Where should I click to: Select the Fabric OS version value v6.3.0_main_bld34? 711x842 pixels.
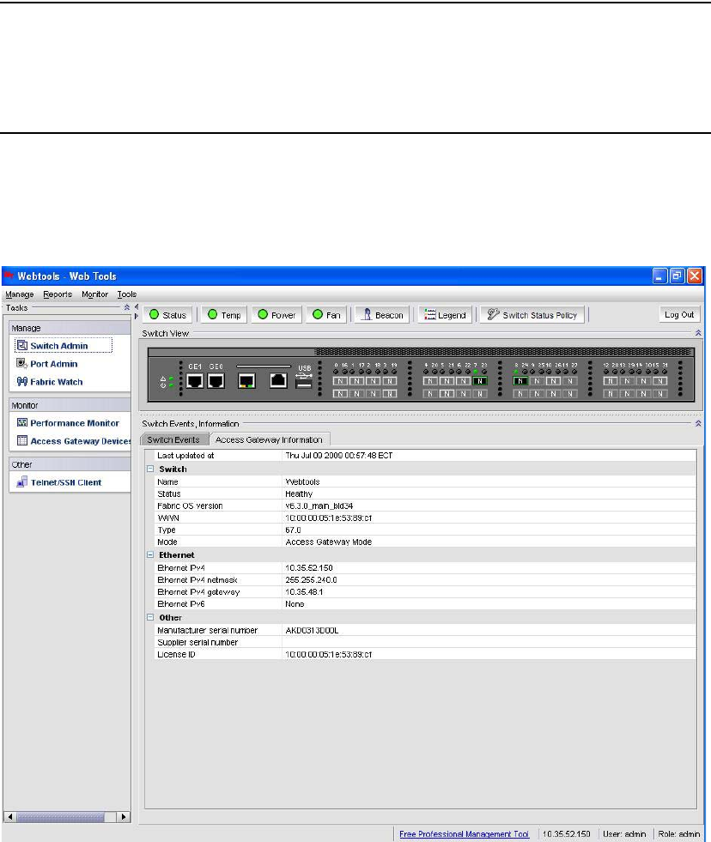[x=319, y=506]
